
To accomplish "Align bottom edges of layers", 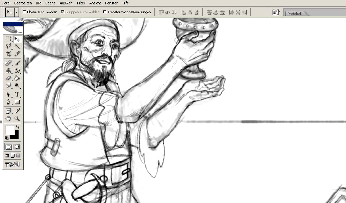I will (x=174, y=13).
